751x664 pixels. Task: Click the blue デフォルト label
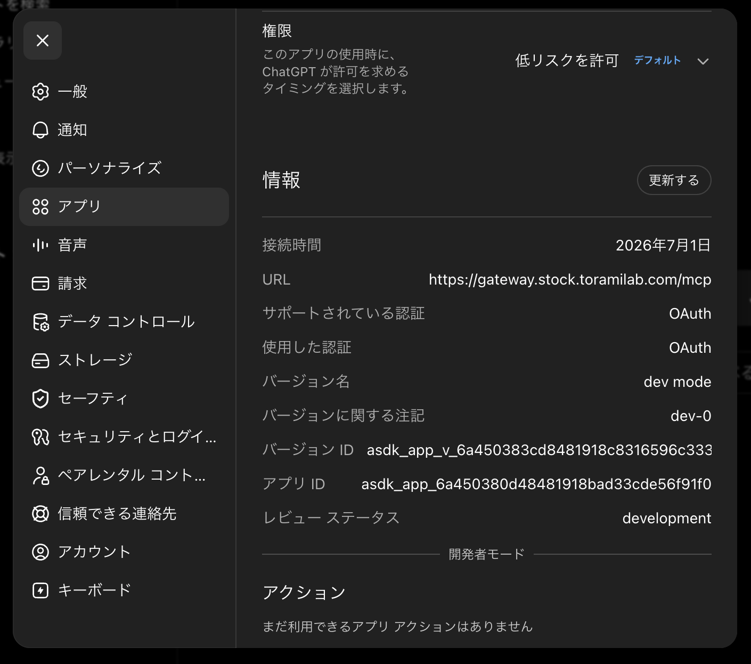pos(657,60)
